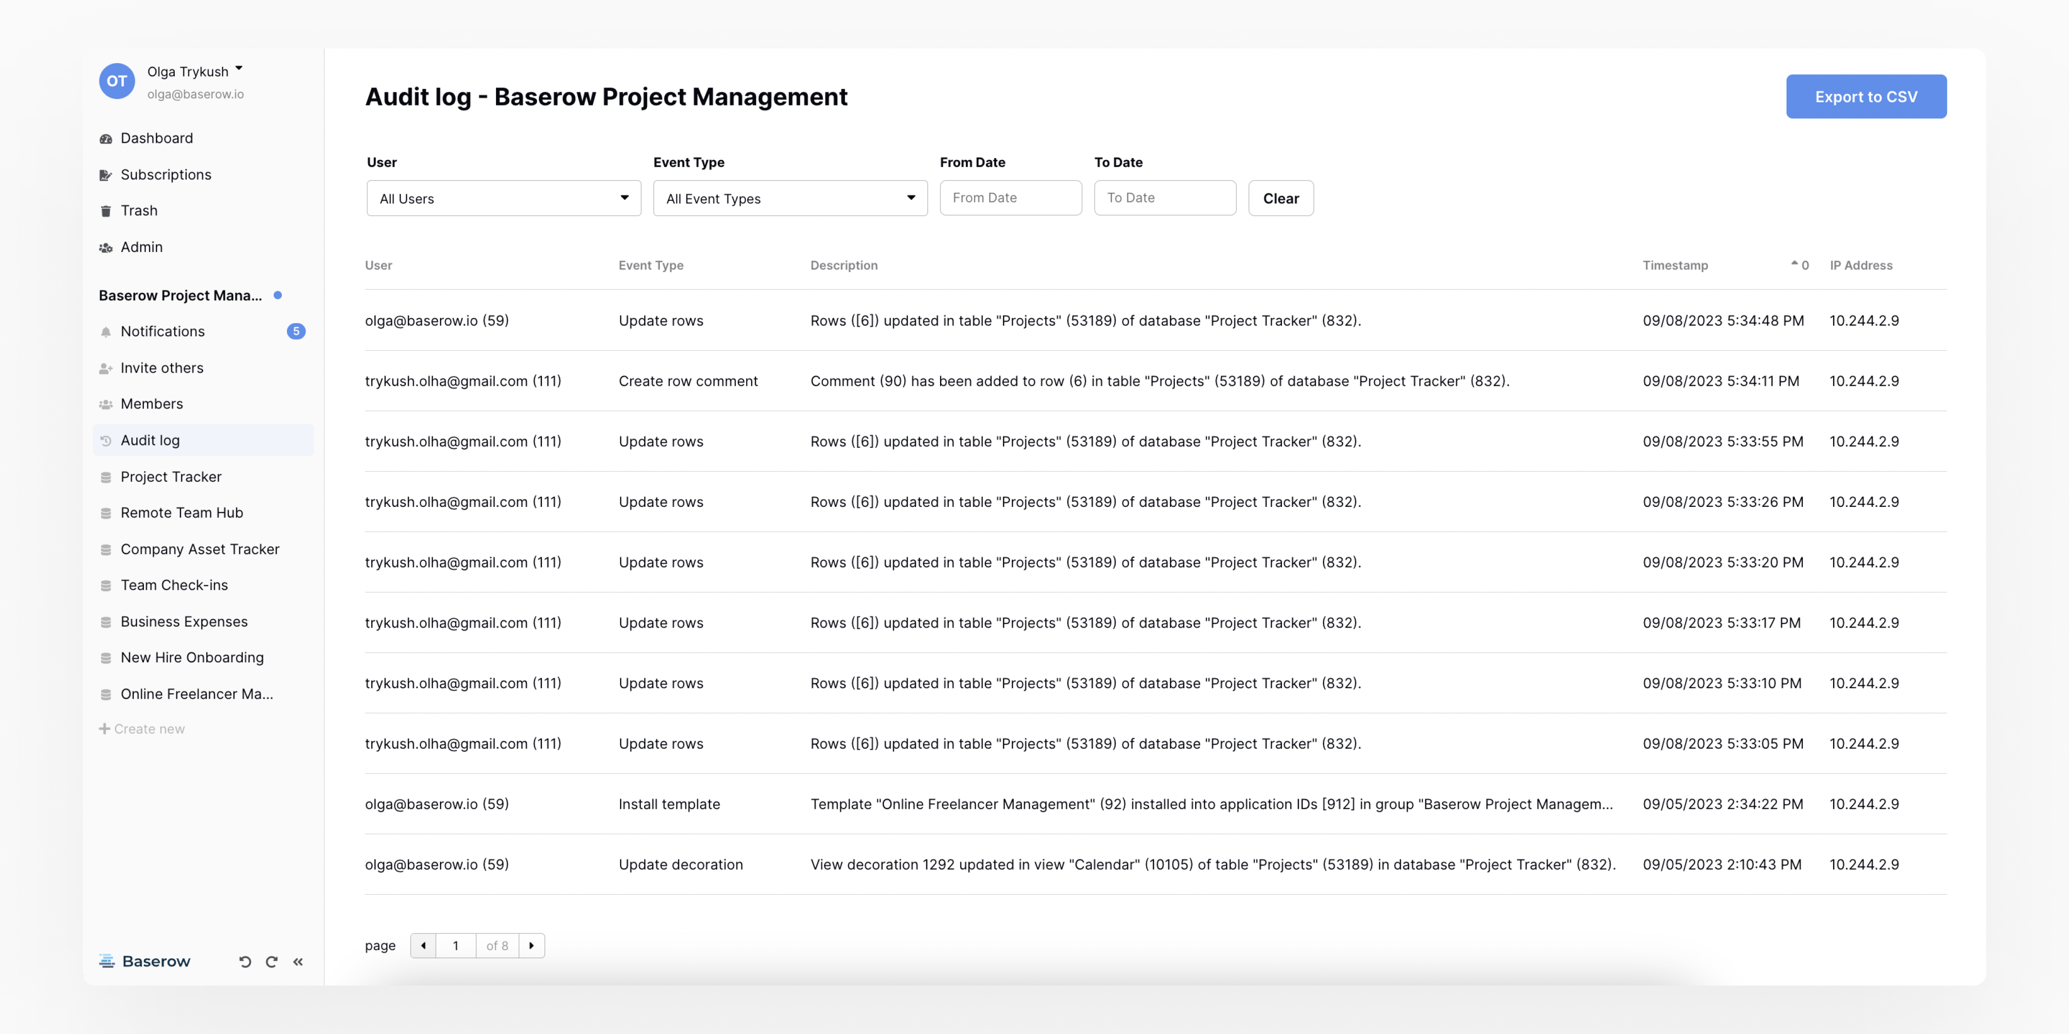Click the undo icon in sidebar footer

click(x=245, y=962)
